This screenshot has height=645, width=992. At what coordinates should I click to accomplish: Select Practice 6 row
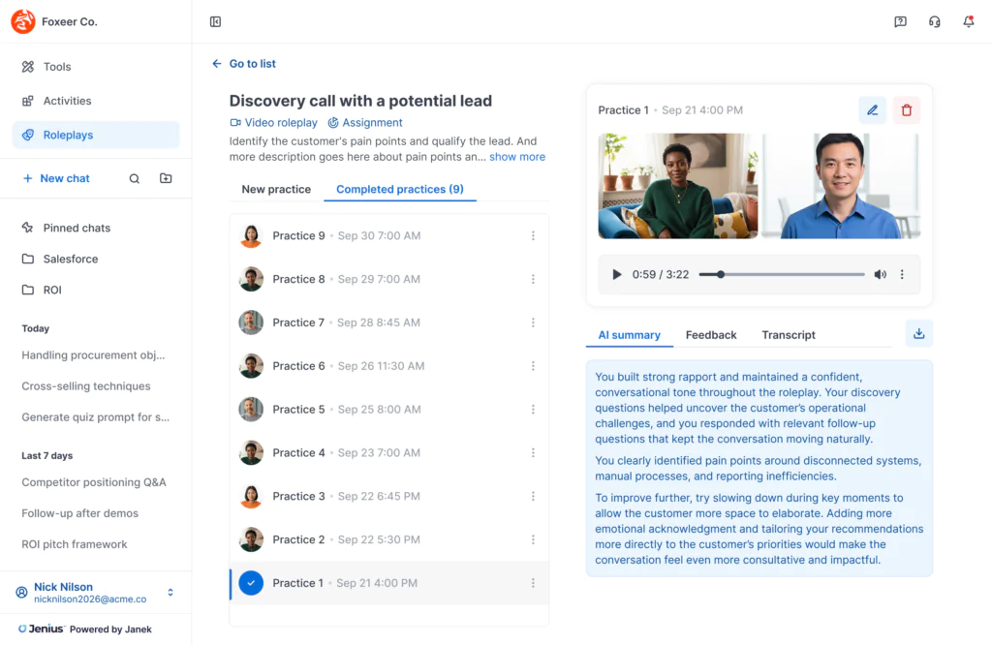pyautogui.click(x=389, y=365)
